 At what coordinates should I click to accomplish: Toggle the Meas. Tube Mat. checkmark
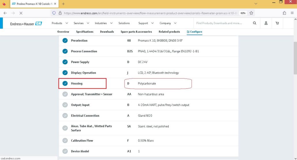coord(65,128)
